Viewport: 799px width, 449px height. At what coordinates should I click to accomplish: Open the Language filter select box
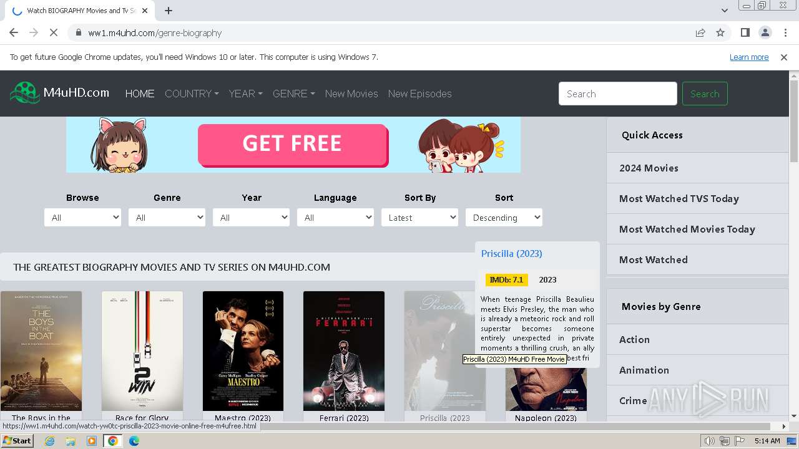tap(335, 218)
